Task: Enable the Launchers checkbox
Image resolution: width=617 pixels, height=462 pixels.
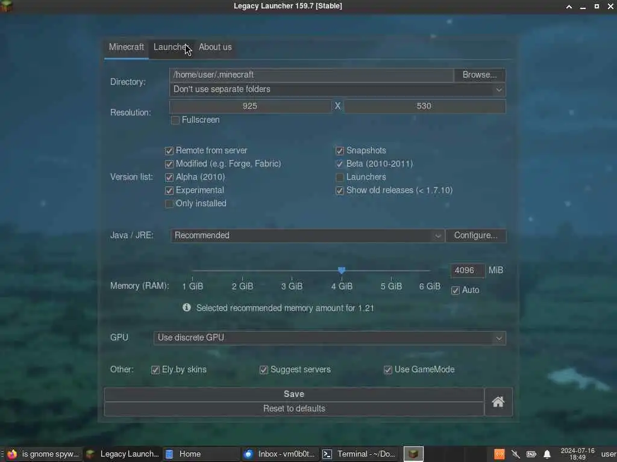Action: pyautogui.click(x=340, y=177)
